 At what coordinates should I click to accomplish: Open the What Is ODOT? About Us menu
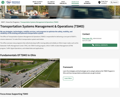[x=37, y=2]
